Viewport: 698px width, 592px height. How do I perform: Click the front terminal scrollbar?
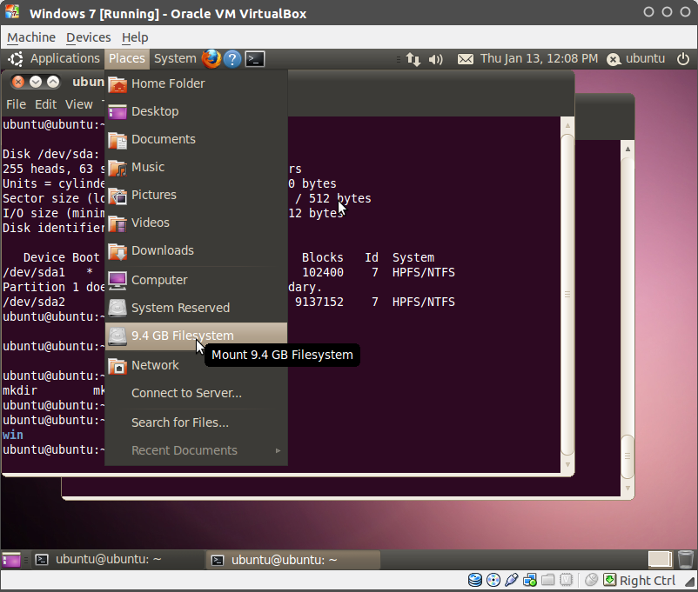(567, 295)
